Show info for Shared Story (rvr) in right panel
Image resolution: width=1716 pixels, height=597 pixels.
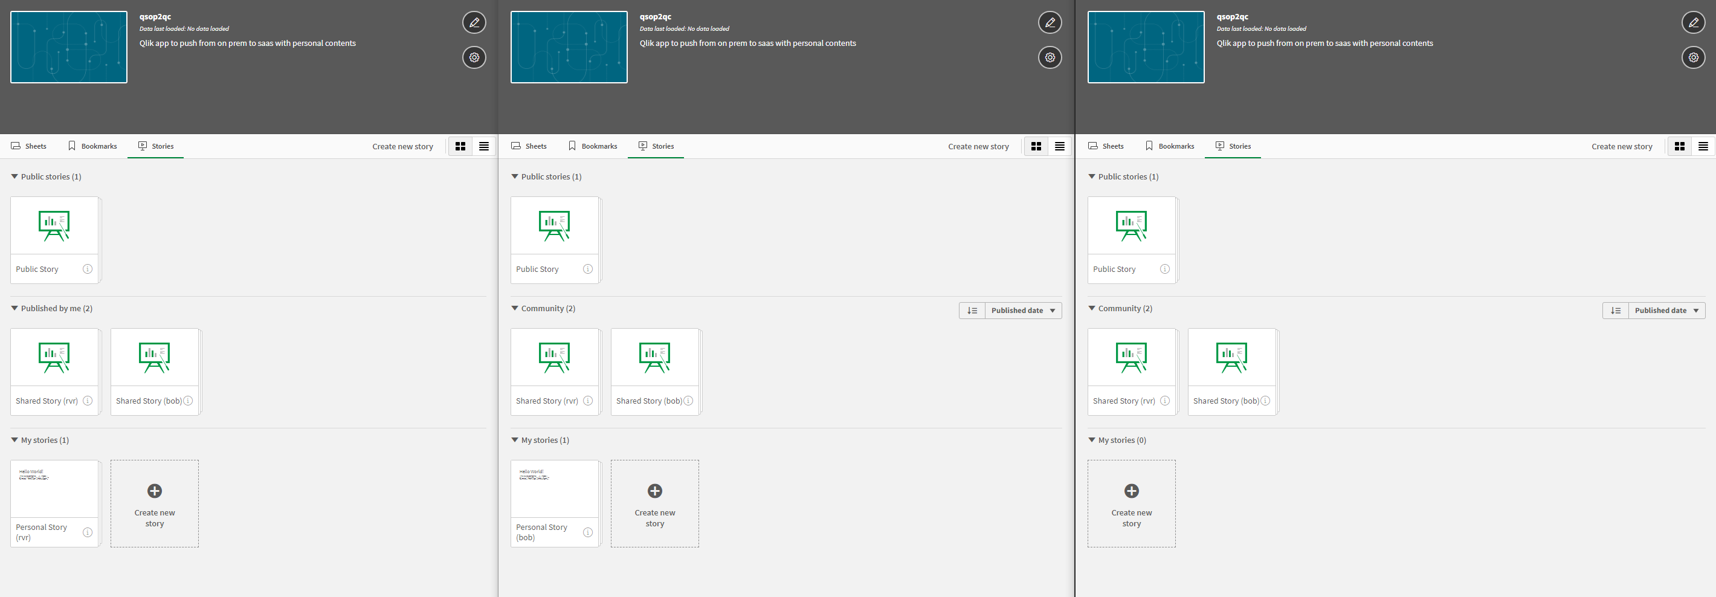coord(1164,401)
